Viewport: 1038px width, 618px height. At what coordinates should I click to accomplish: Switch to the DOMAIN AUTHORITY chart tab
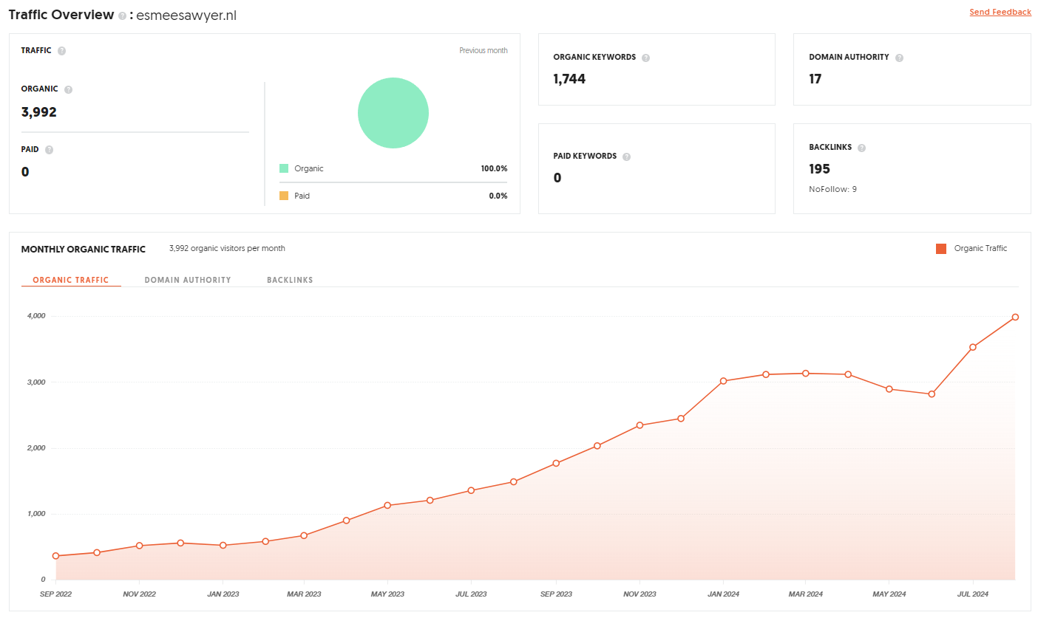pos(188,281)
